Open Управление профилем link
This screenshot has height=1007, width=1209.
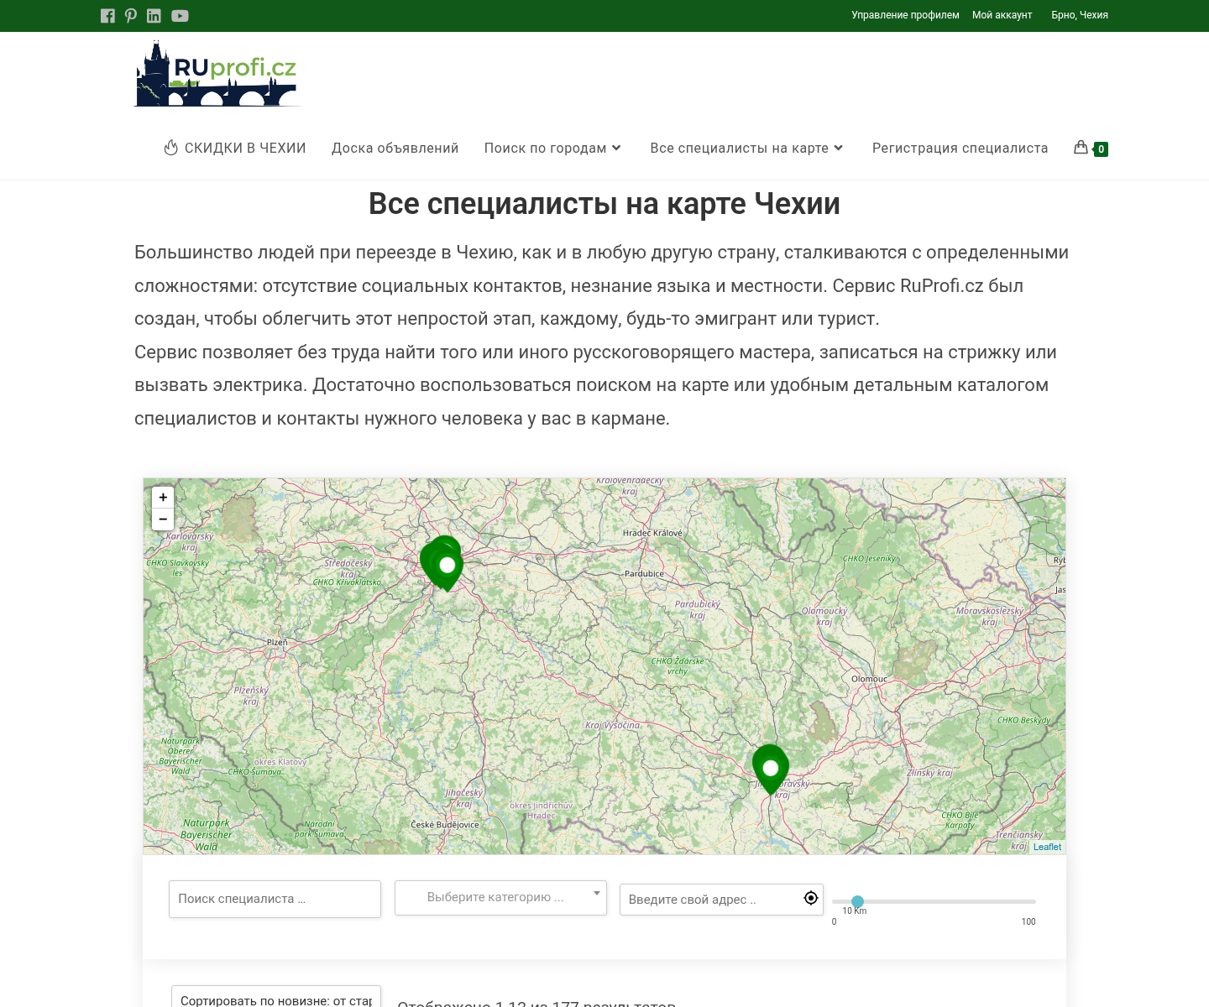(905, 15)
